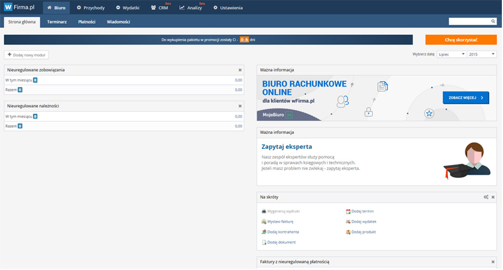Close Faktury z nieuregulowaną płatnością panel
The width and height of the screenshot is (503, 270).
pos(493,262)
